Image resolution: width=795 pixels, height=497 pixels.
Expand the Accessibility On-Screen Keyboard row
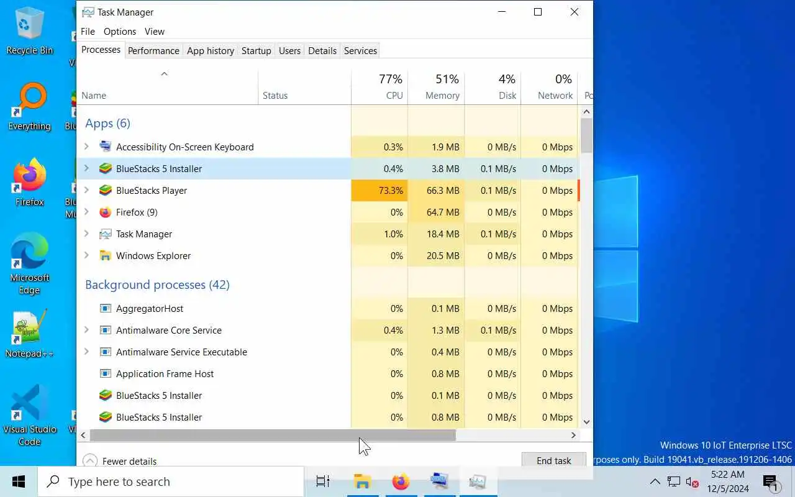coord(86,147)
